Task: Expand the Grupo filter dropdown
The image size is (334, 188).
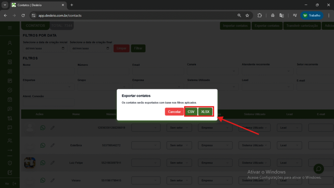Action: pos(103,87)
